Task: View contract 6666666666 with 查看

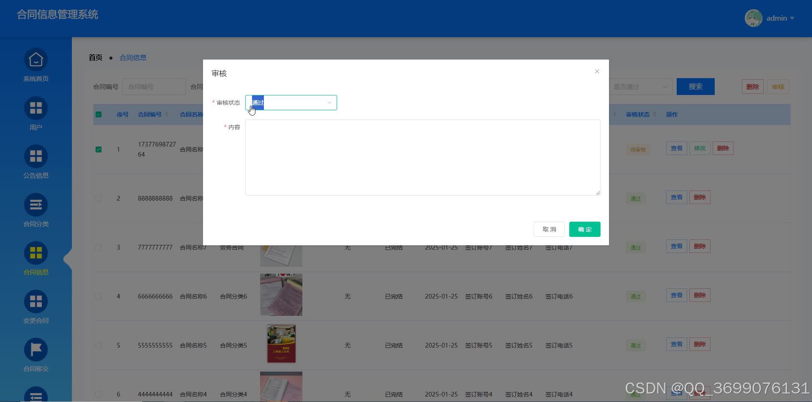Action: 677,295
